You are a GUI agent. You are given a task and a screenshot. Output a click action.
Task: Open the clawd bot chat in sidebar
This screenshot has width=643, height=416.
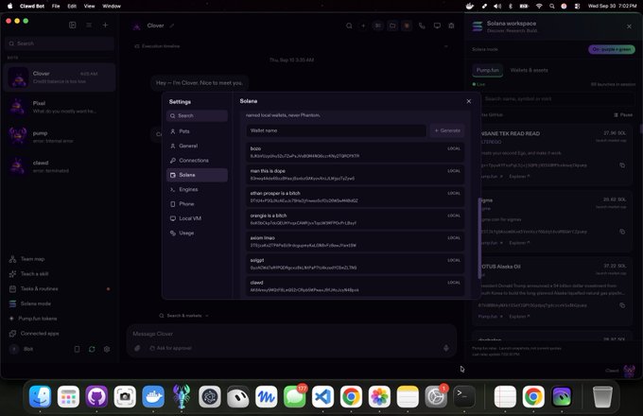pyautogui.click(x=60, y=166)
